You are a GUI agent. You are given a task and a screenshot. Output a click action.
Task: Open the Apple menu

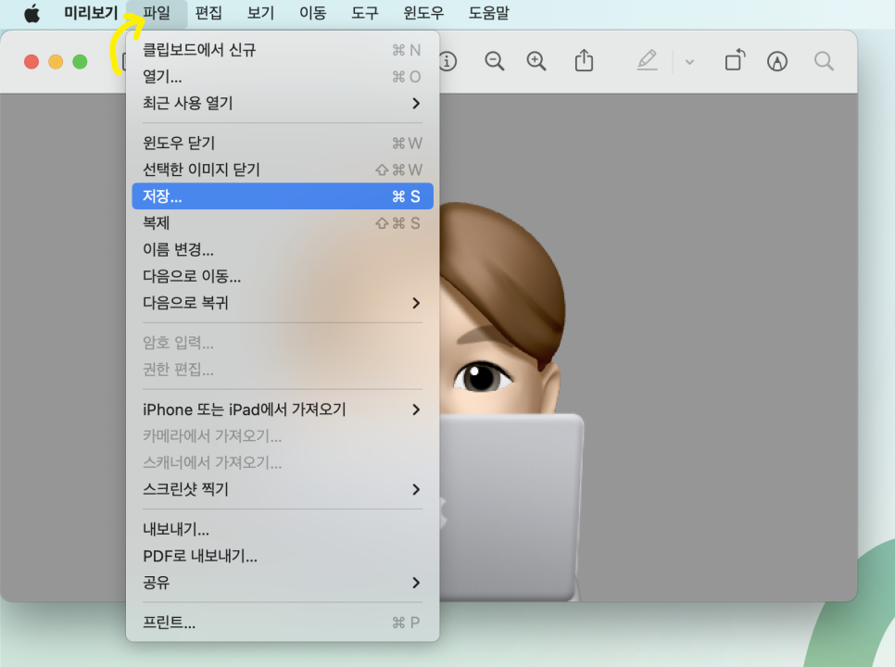pyautogui.click(x=32, y=14)
